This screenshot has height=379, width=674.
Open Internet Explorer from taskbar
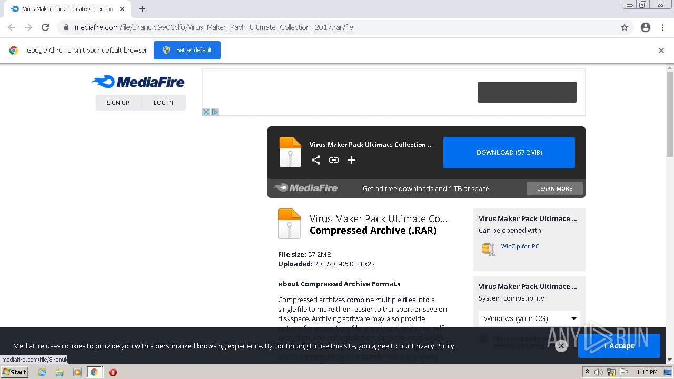(x=42, y=372)
